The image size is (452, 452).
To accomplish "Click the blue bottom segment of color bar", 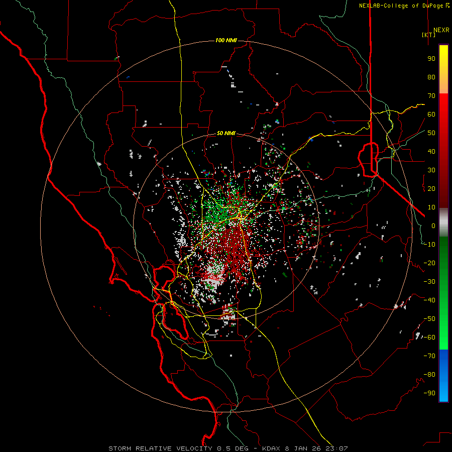I will 443,376.
